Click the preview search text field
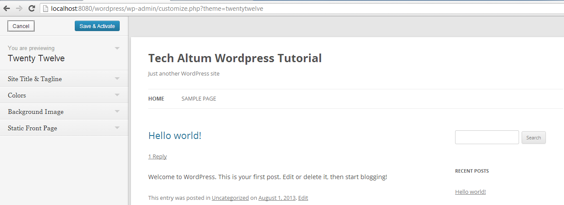The width and height of the screenshot is (564, 205). coord(487,137)
